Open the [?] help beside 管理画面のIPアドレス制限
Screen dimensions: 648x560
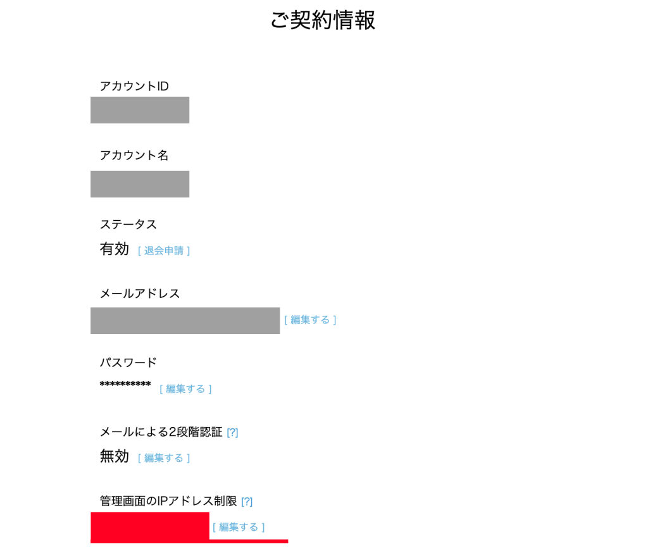coord(247,501)
